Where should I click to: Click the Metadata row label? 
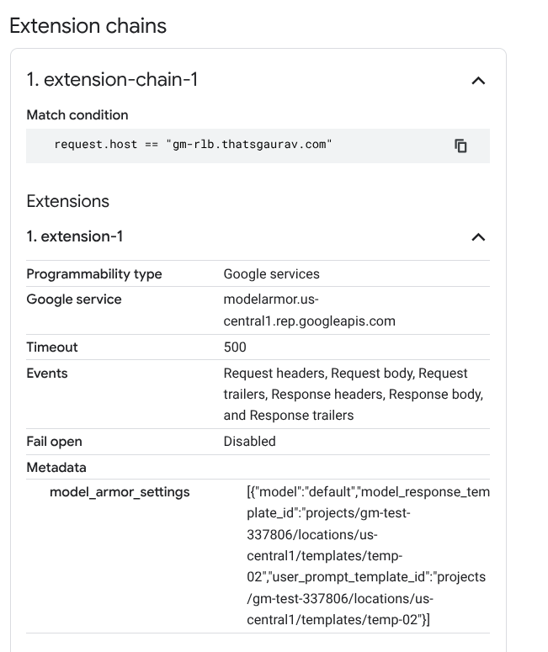tap(56, 468)
